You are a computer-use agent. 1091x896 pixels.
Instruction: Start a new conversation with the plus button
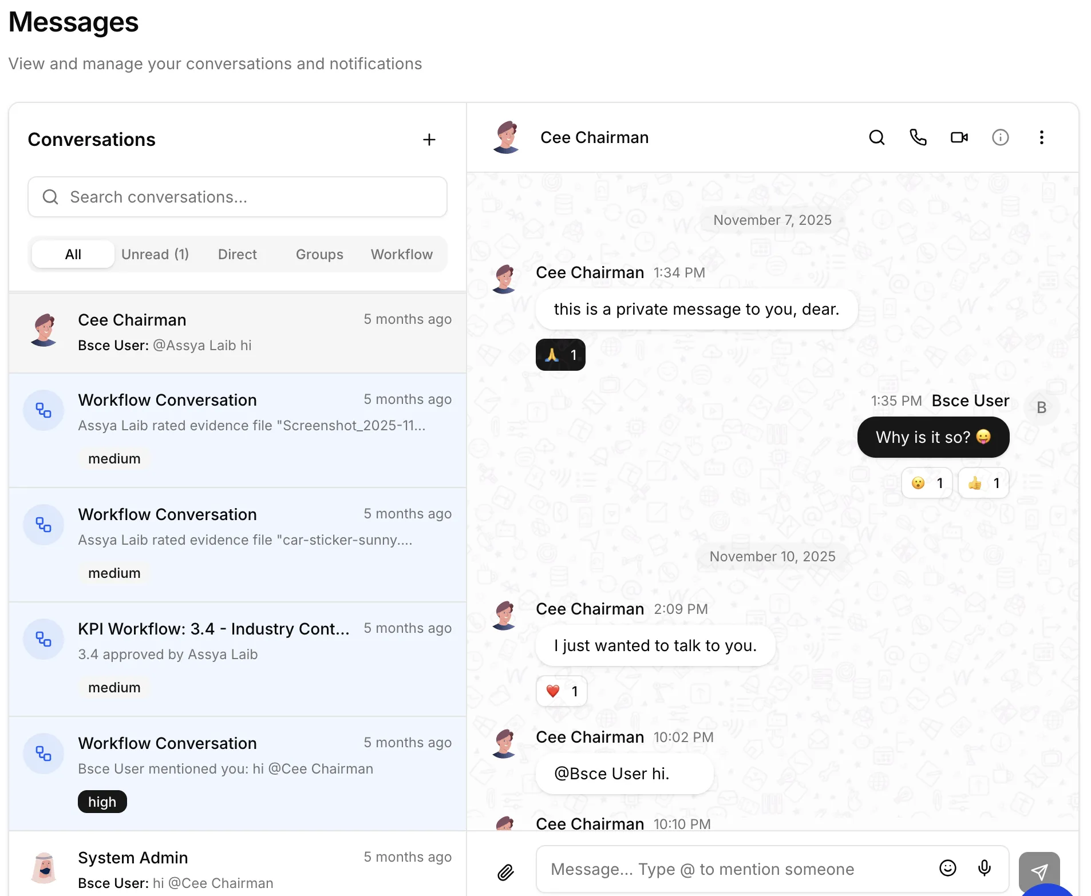tap(429, 139)
